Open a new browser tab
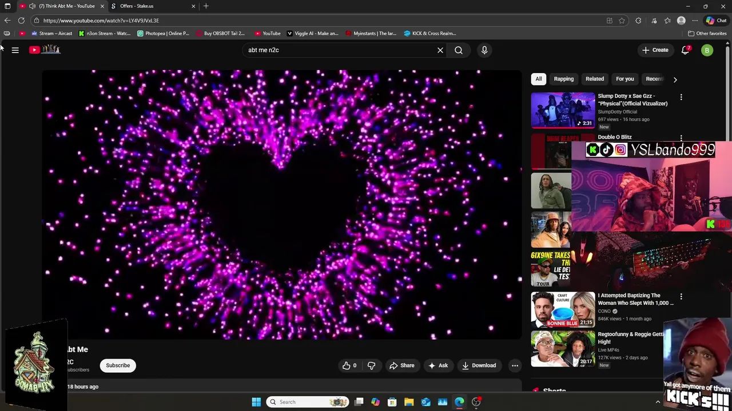 206,6
